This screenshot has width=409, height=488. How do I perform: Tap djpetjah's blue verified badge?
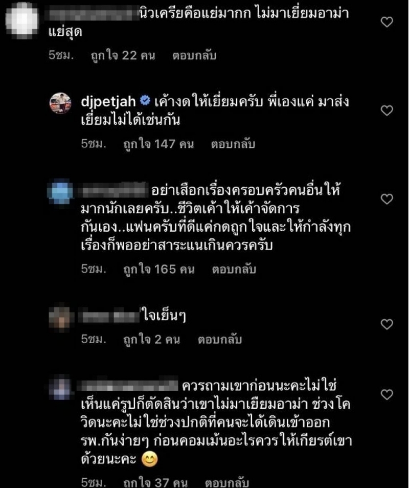(x=145, y=101)
